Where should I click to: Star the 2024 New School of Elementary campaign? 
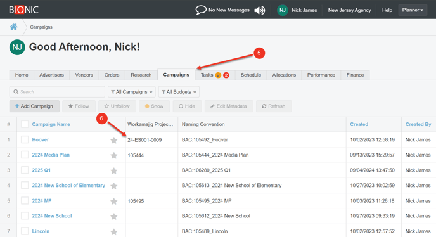click(113, 186)
